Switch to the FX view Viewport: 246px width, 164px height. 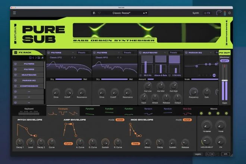(207, 13)
